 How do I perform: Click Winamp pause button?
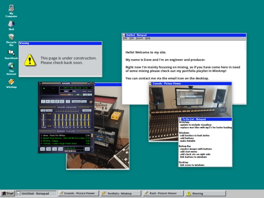pyautogui.click(x=52, y=102)
